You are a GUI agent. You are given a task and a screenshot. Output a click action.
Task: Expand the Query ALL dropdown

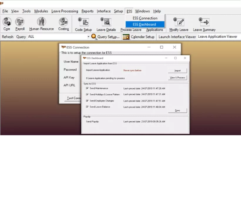(88, 37)
